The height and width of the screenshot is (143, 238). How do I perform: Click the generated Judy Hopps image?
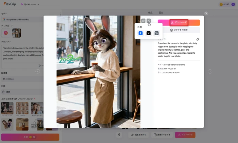coord(98,72)
